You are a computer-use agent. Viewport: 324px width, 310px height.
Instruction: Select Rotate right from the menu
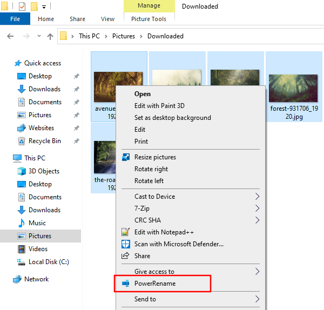pos(151,169)
